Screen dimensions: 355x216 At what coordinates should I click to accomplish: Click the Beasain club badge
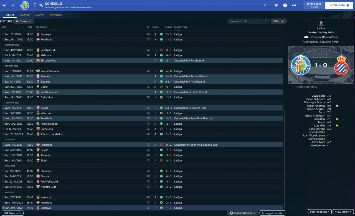38,76
